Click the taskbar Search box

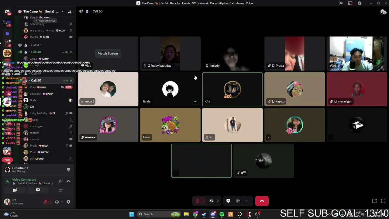[x=159, y=214]
